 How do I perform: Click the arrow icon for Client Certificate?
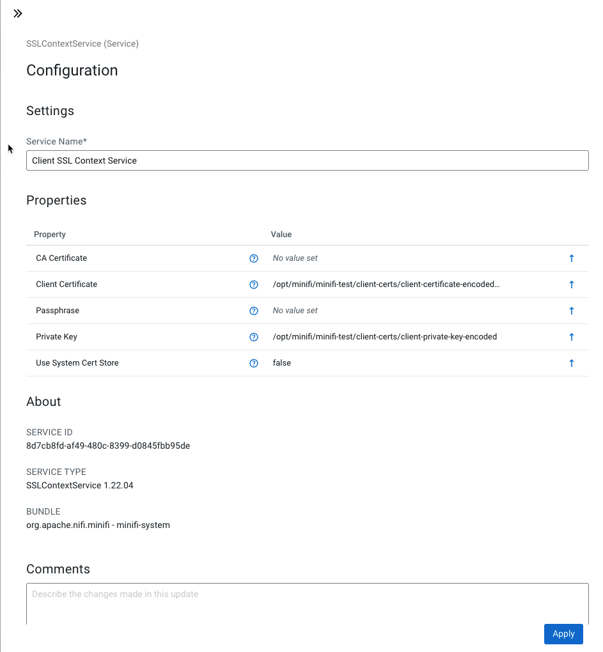(572, 284)
